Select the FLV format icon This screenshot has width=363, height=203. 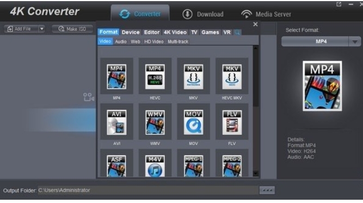coord(232,122)
